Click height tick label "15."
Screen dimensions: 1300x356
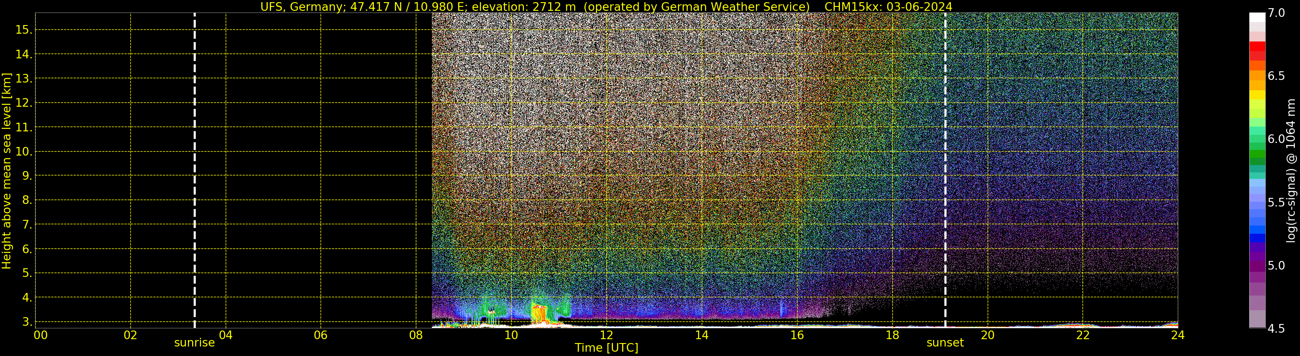coord(24,30)
